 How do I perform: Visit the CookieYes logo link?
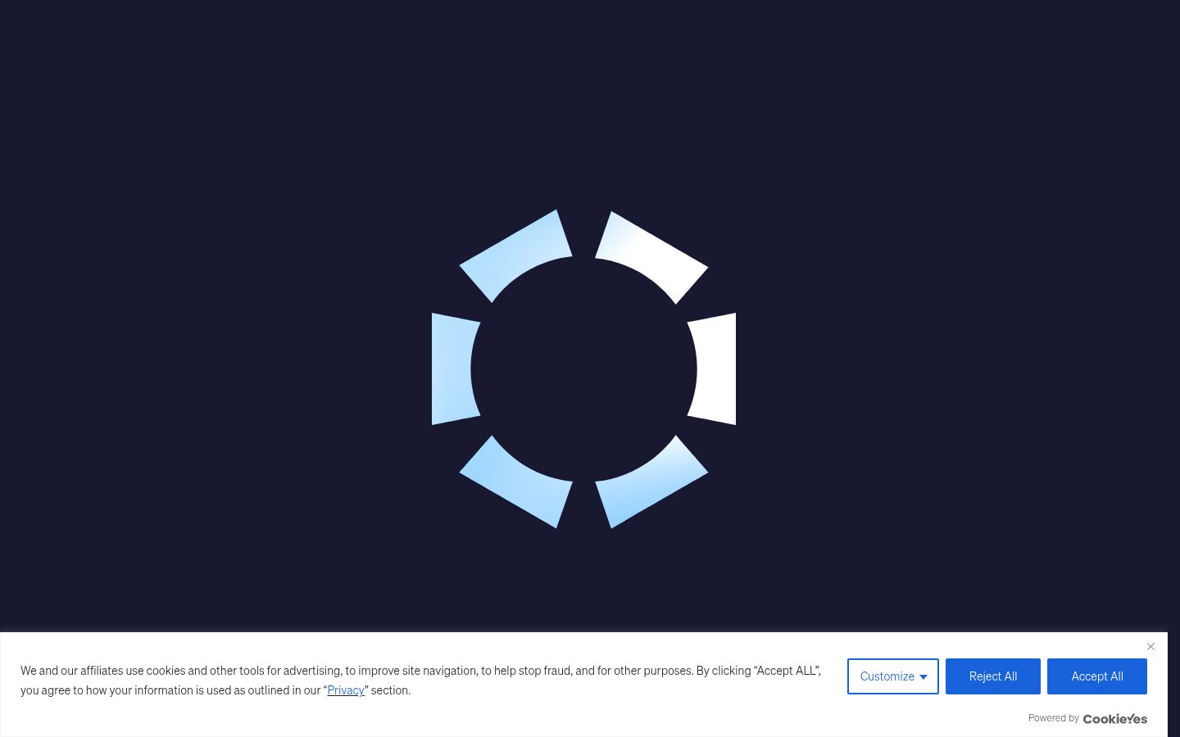pos(1115,719)
